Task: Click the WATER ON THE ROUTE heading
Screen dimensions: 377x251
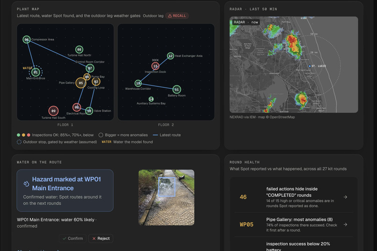Action: [39, 162]
